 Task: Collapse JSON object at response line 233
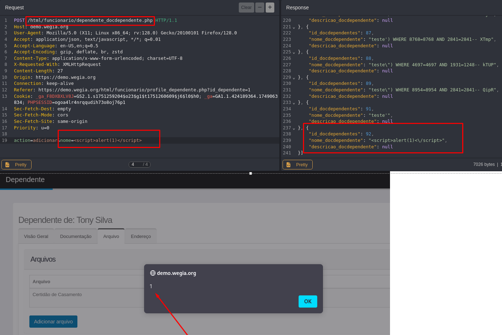(x=294, y=103)
